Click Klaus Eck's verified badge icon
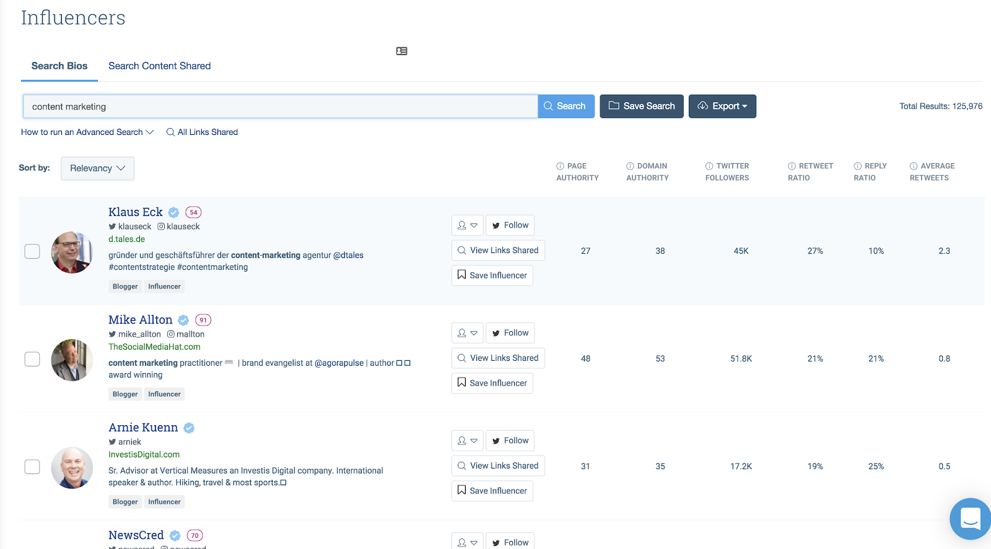The width and height of the screenshot is (991, 549). (x=174, y=212)
